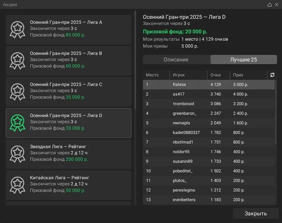Click the 3 200 р. prize cell
This screenshot has width=282, height=223.
[x=241, y=104]
